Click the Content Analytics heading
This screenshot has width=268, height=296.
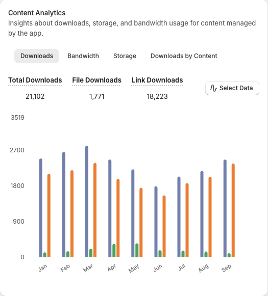[x=37, y=13]
